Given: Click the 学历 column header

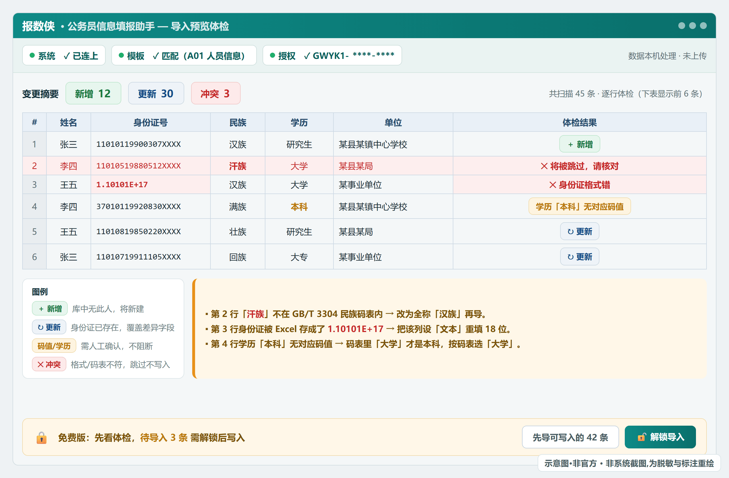Looking at the screenshot, I should coord(299,122).
